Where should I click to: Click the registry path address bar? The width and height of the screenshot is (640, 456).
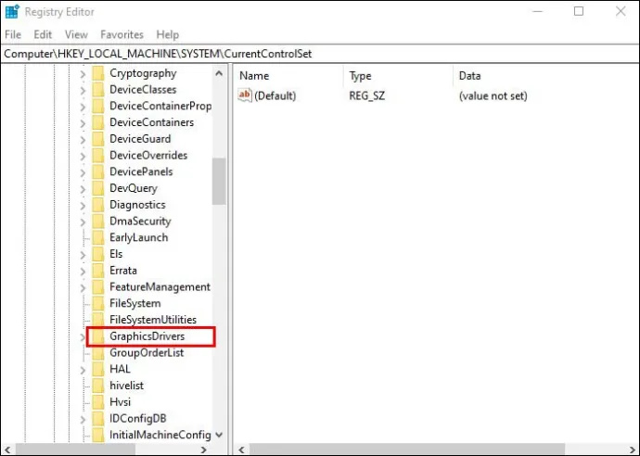[320, 54]
